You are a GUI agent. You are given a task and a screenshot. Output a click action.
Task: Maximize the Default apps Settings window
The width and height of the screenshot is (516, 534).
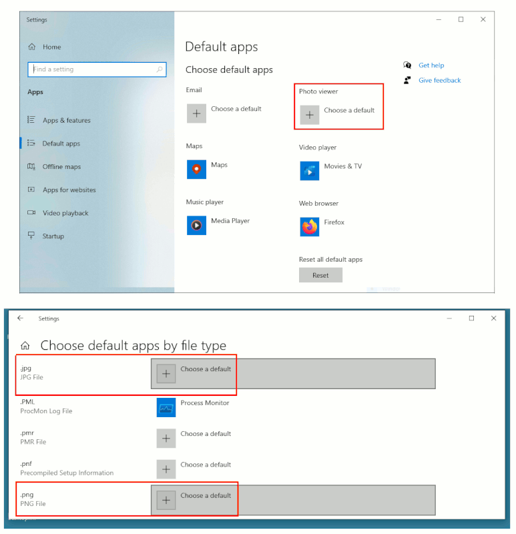[461, 19]
